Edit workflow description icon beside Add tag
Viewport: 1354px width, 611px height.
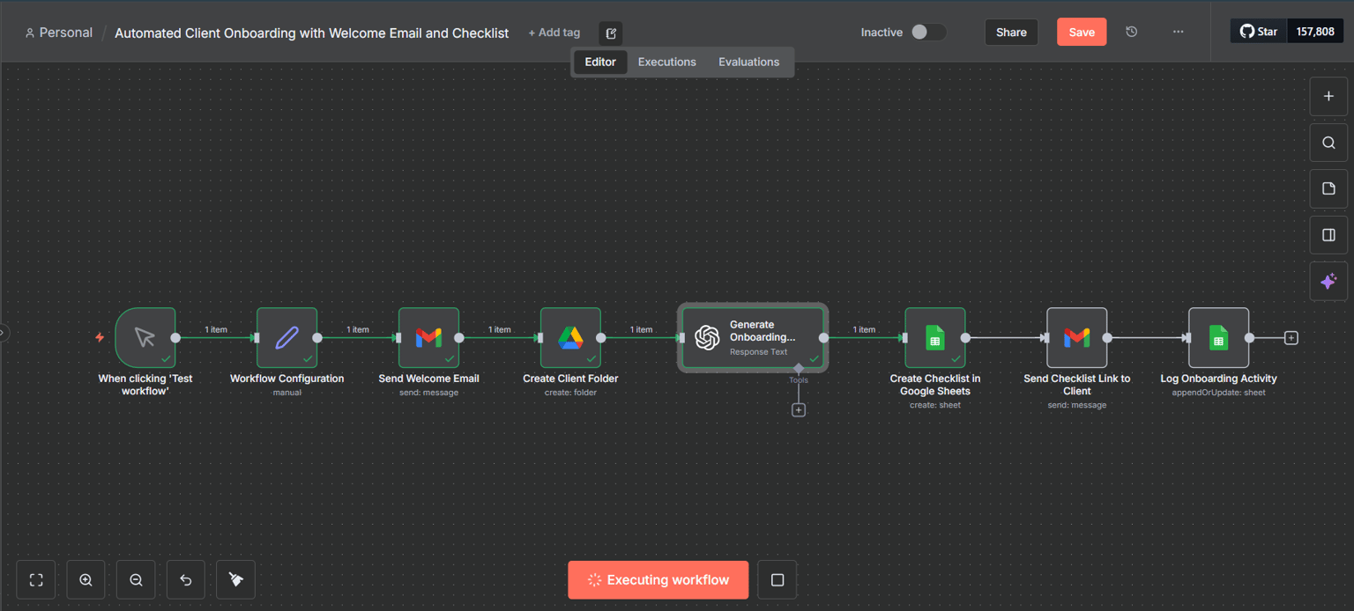pos(611,33)
